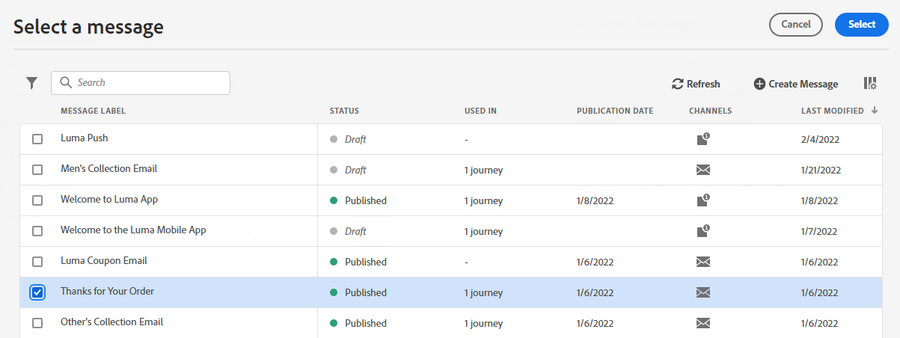Image resolution: width=900 pixels, height=338 pixels.
Task: Click the email icon for Luma Coupon Email
Action: coord(702,262)
